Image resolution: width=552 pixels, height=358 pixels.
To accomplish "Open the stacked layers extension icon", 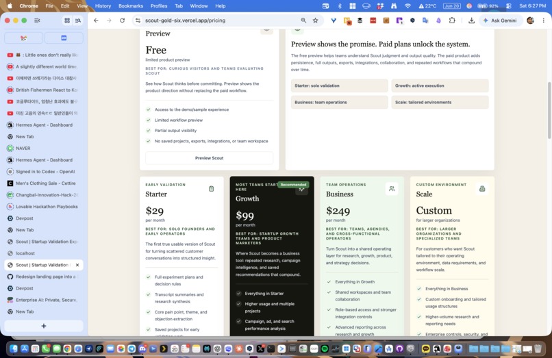I will 360,21.
